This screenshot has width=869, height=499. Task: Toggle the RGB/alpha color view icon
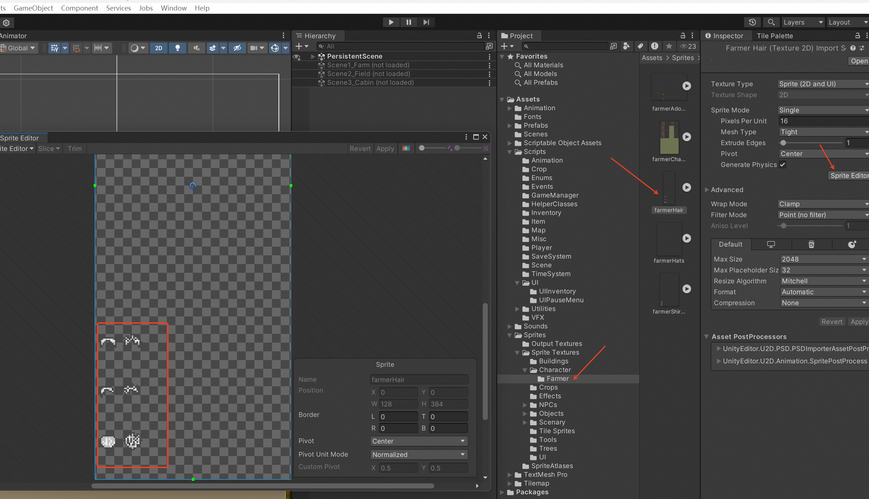[x=406, y=148]
